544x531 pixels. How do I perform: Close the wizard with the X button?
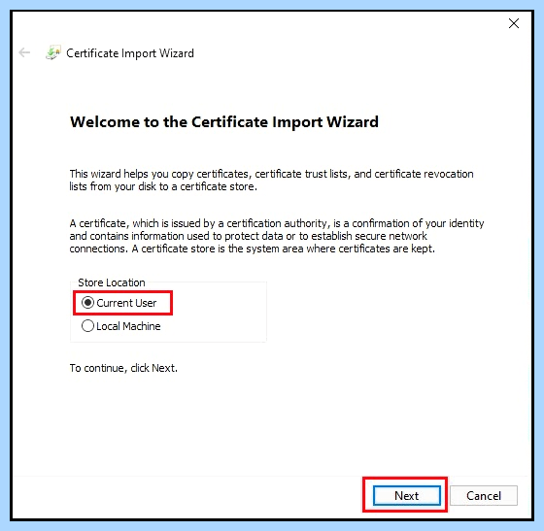(x=514, y=23)
